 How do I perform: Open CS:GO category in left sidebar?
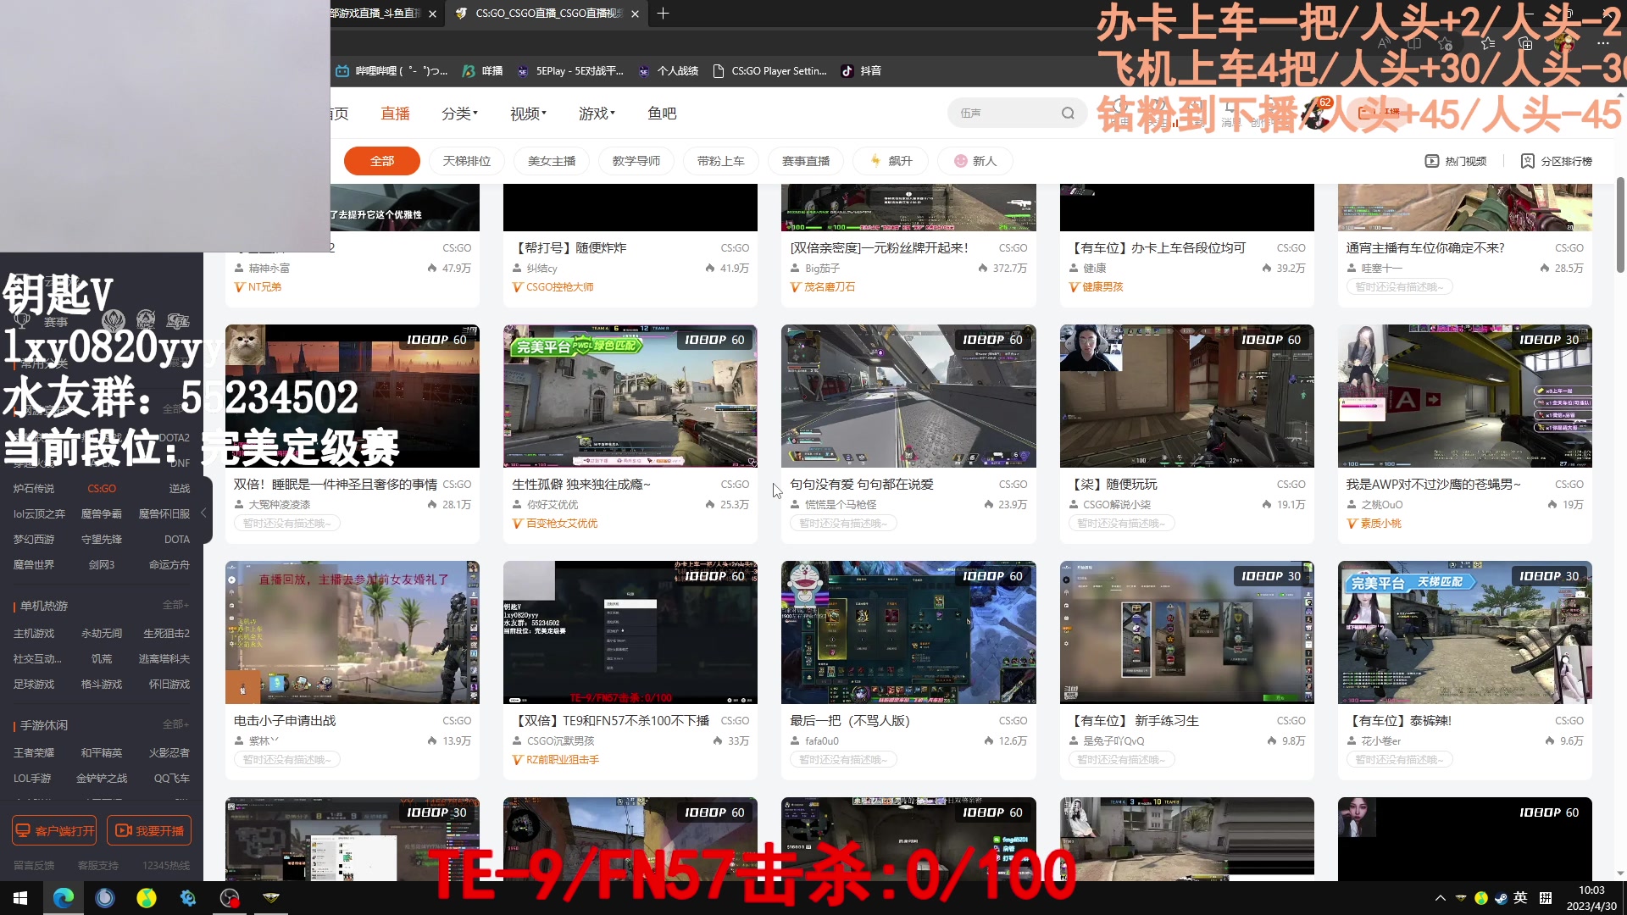coord(102,489)
